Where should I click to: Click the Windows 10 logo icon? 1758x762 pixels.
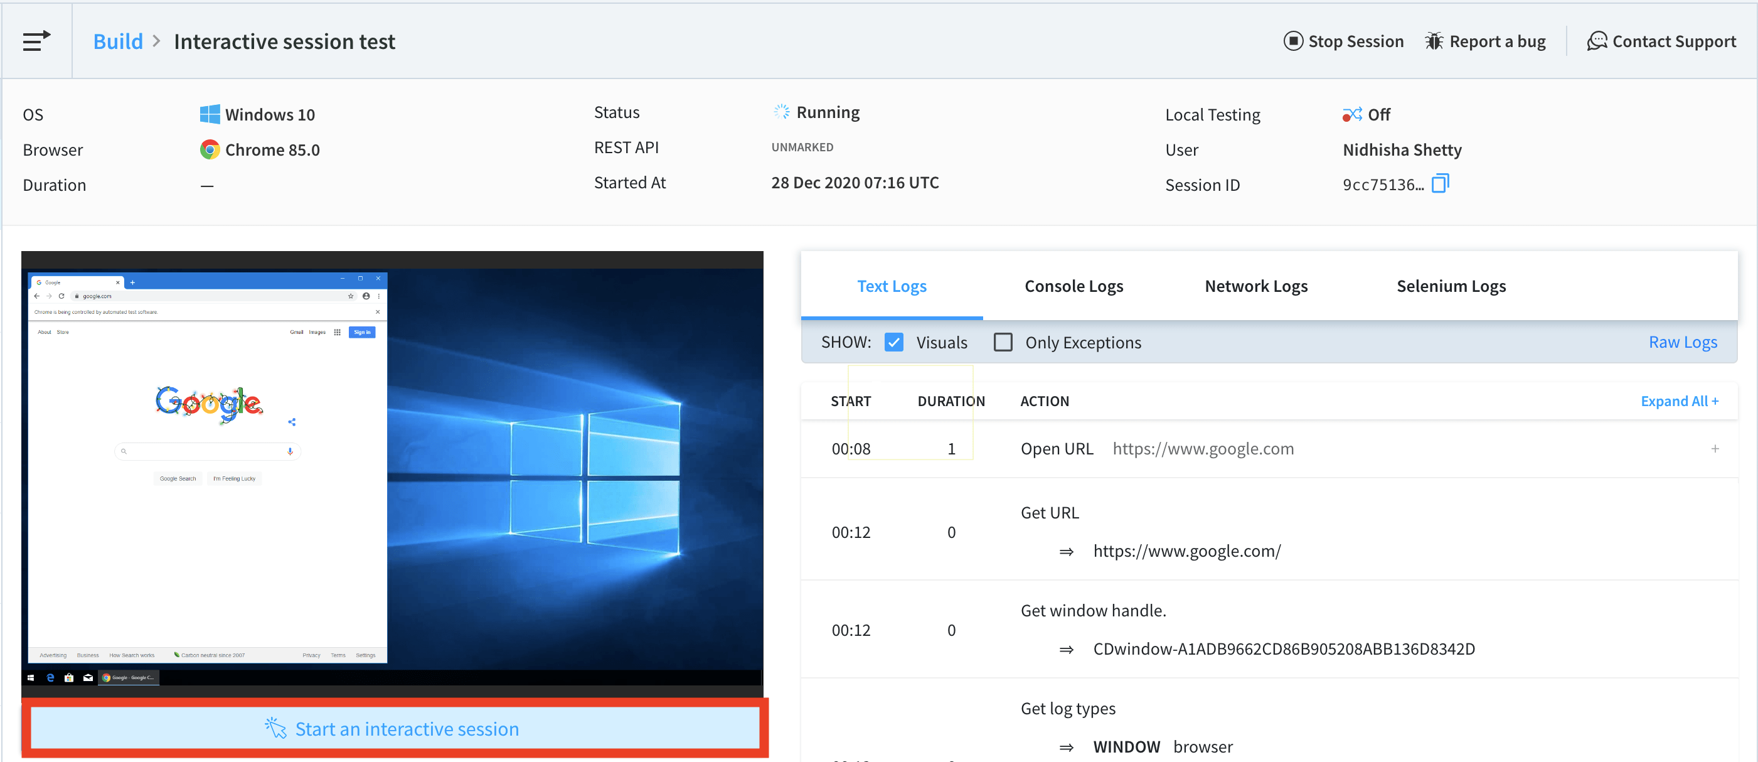(x=210, y=114)
